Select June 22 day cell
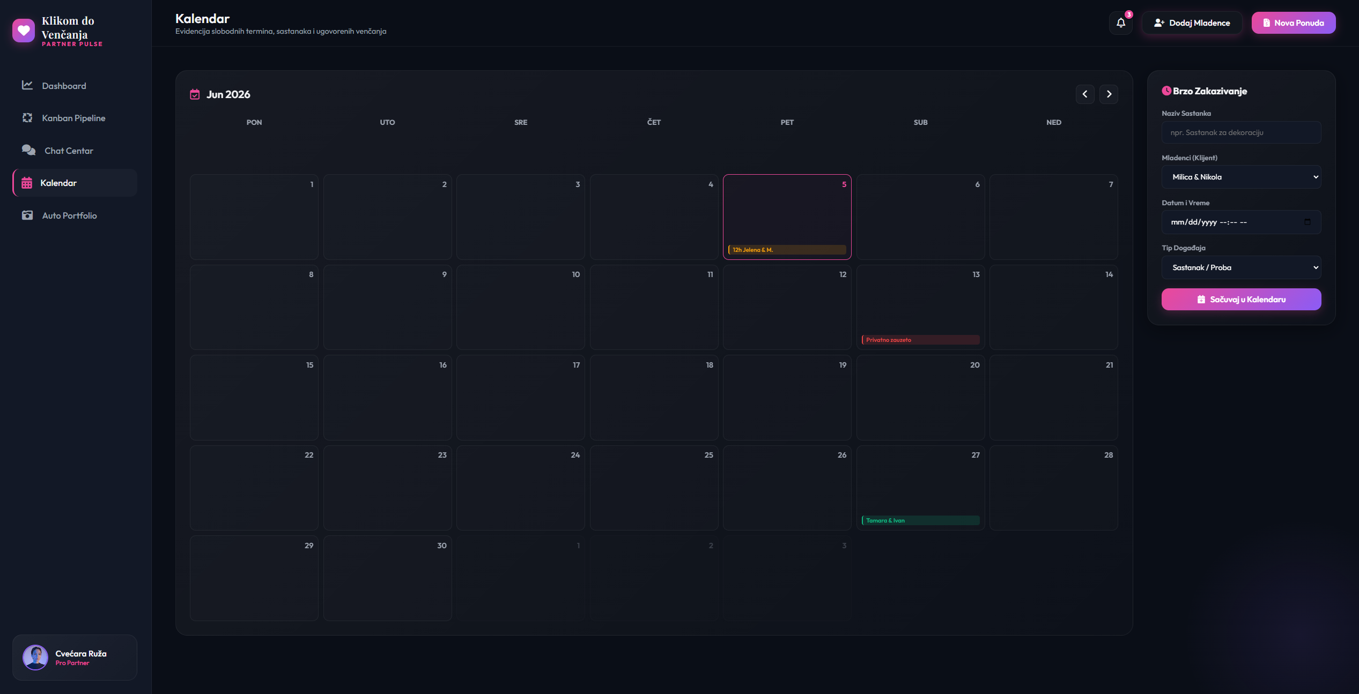1359x694 pixels. (254, 488)
